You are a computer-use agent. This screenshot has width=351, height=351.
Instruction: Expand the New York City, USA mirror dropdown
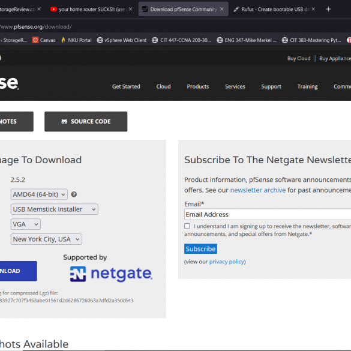click(x=46, y=239)
